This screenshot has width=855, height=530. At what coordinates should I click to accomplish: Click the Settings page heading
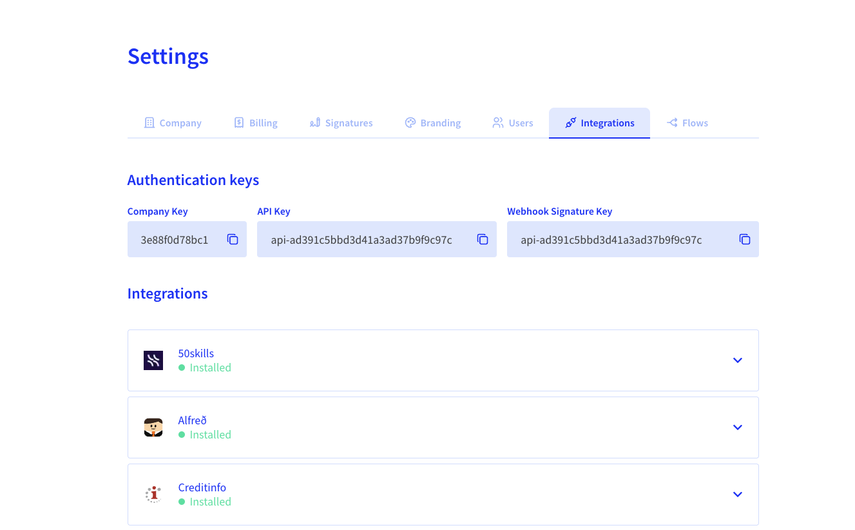pos(168,56)
